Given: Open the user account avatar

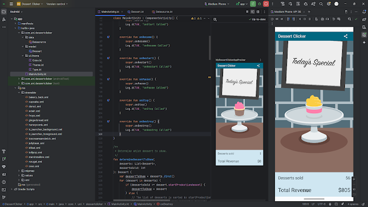Looking at the screenshot, I should (336, 4).
